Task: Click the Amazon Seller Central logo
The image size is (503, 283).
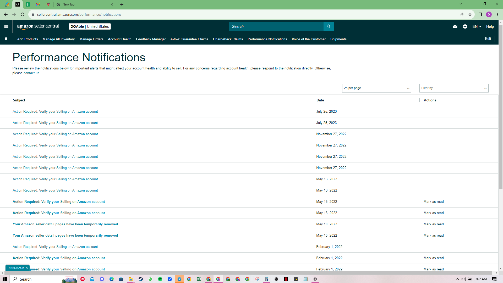Action: pyautogui.click(x=38, y=26)
